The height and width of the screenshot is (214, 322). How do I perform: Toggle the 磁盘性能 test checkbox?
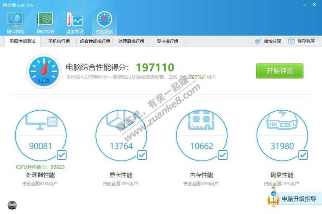tap(303, 155)
